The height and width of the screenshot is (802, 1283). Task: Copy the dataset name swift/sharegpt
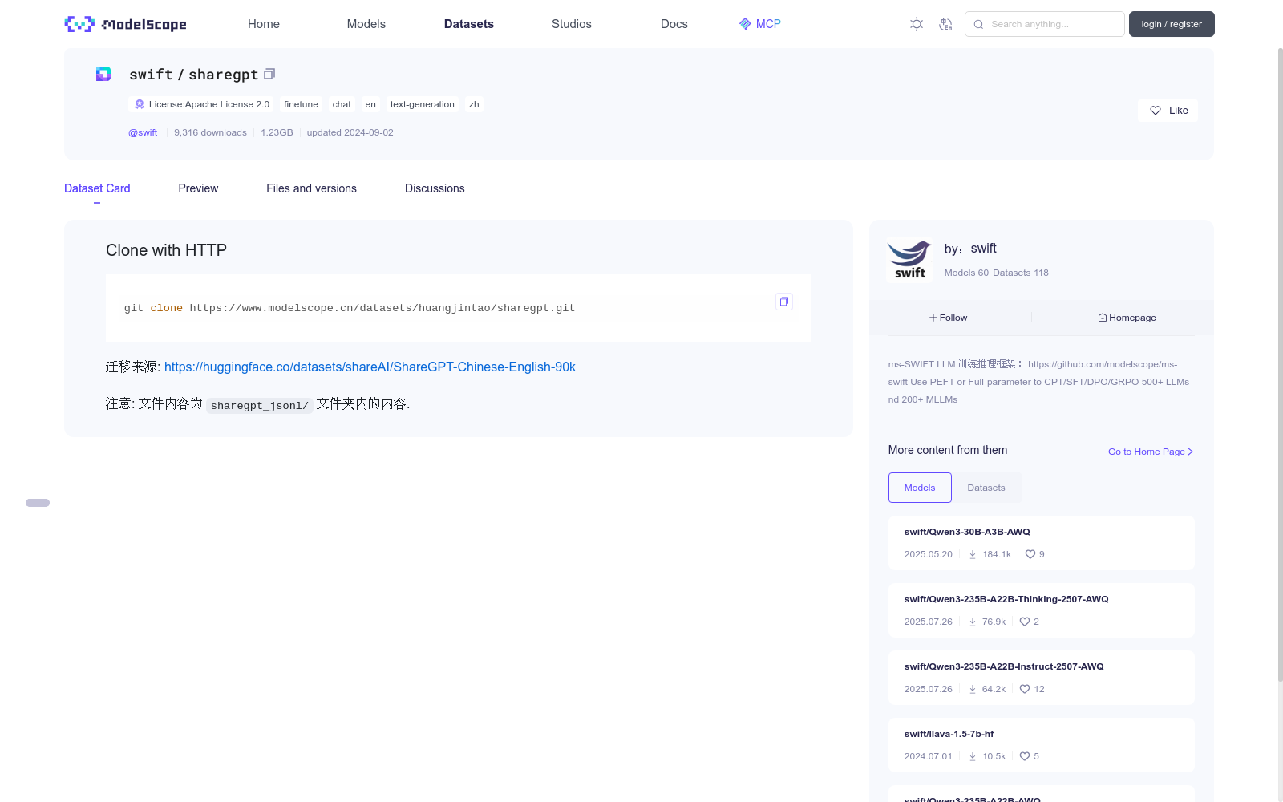point(269,74)
